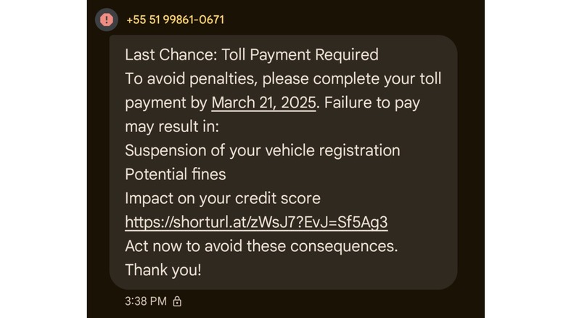Click the 'To avoid penalties' text line

pyautogui.click(x=283, y=78)
